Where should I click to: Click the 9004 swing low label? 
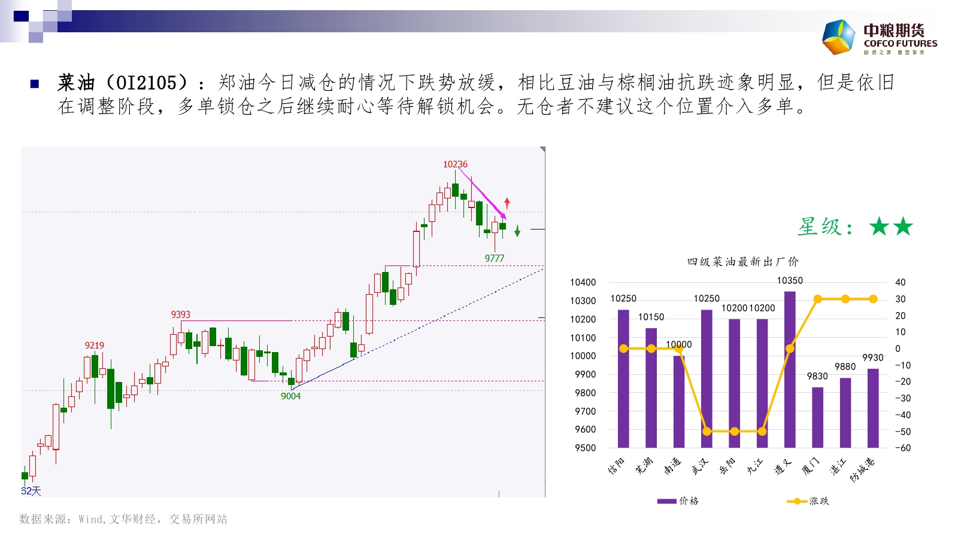point(290,396)
